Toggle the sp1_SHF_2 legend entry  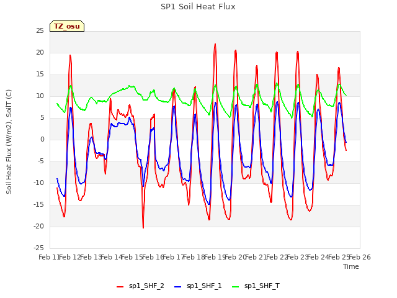[140, 286]
